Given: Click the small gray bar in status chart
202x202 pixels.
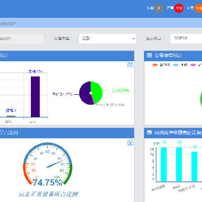Looking at the screenshot, I should [x=11, y=116].
